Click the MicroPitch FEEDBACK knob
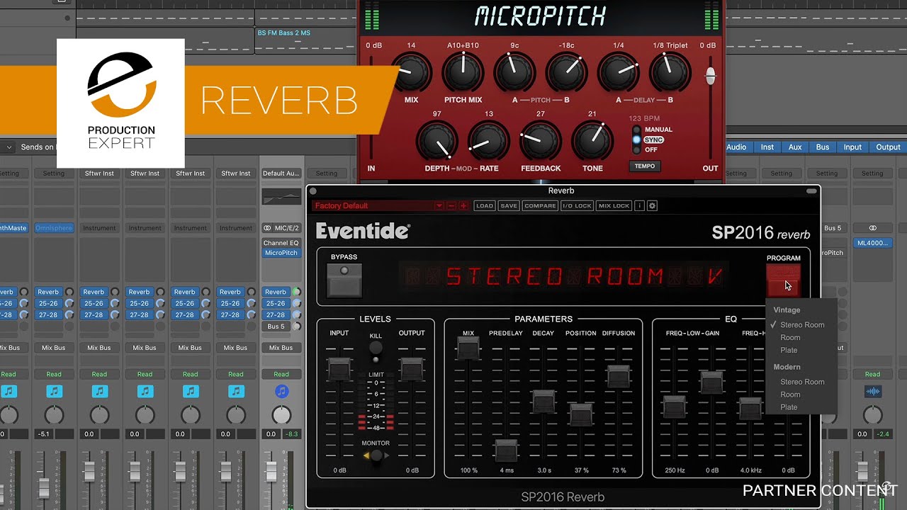This screenshot has width=907, height=510. [541, 141]
